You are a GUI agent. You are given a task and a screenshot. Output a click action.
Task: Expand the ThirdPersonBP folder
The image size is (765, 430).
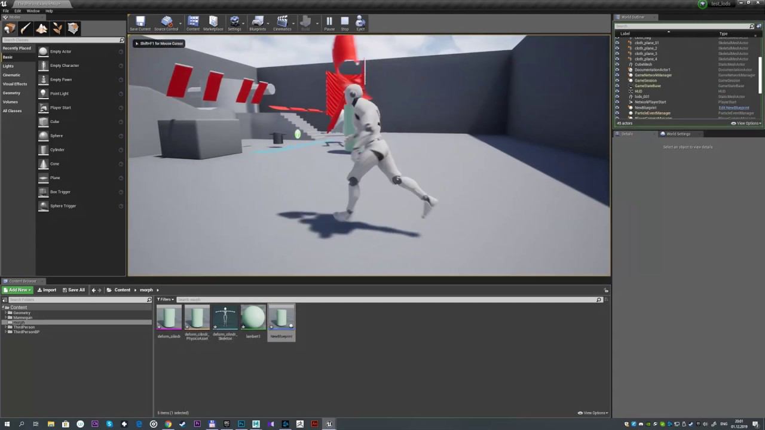click(6, 332)
